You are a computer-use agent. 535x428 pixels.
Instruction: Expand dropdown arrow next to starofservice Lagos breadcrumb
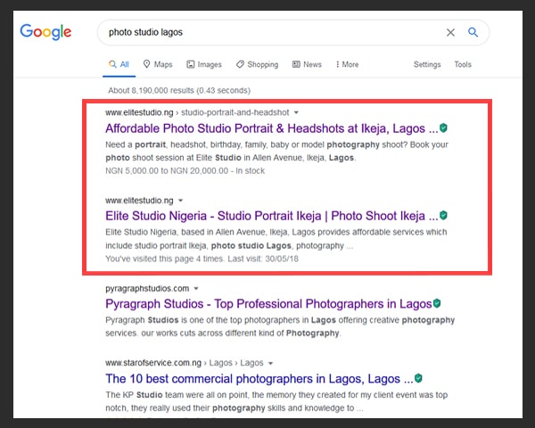(x=270, y=363)
